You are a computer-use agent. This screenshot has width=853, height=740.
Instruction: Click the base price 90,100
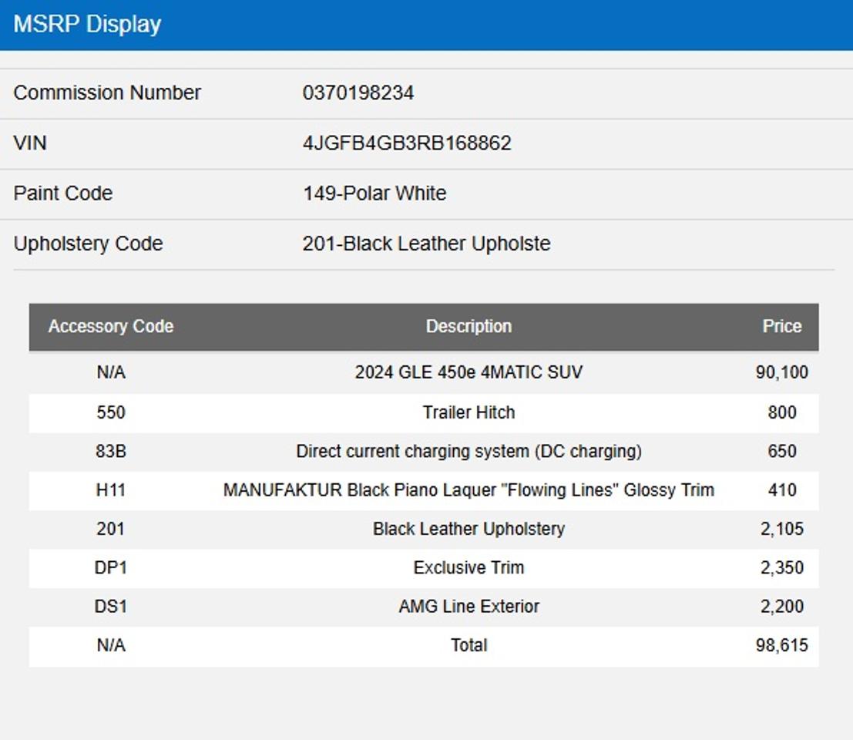pos(781,373)
